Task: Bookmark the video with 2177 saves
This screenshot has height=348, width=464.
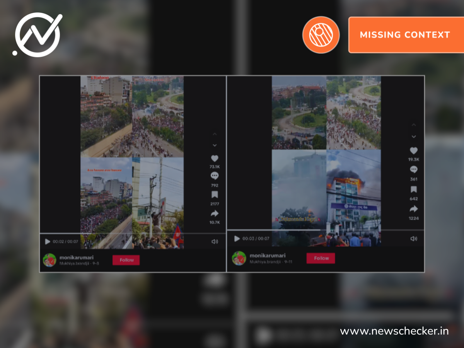Action: coord(215,194)
